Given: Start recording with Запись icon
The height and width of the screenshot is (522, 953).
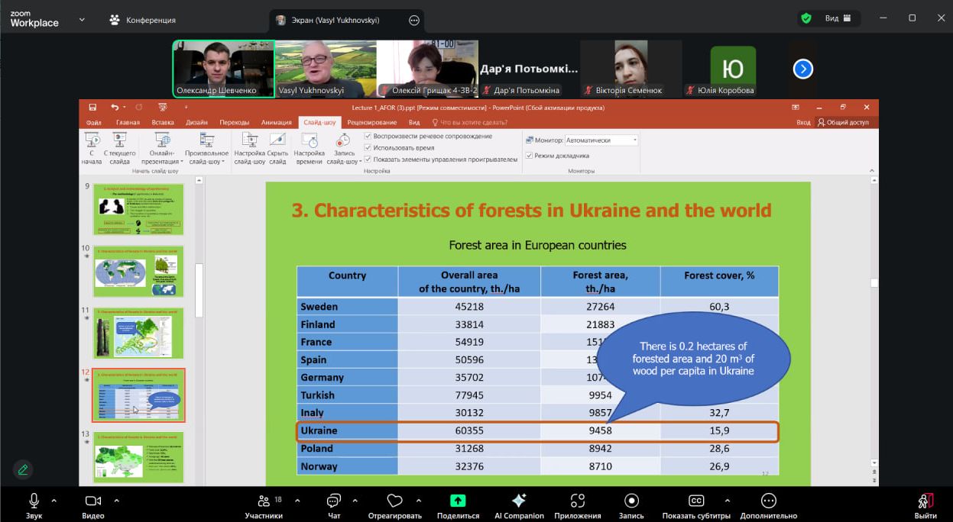Looking at the screenshot, I should pos(631,501).
